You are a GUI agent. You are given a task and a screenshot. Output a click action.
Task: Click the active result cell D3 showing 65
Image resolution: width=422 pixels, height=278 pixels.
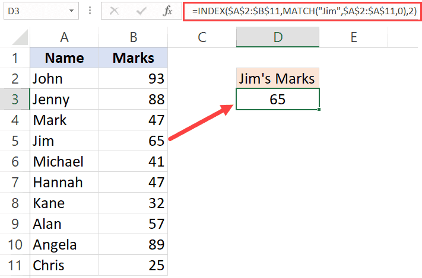pyautogui.click(x=278, y=99)
